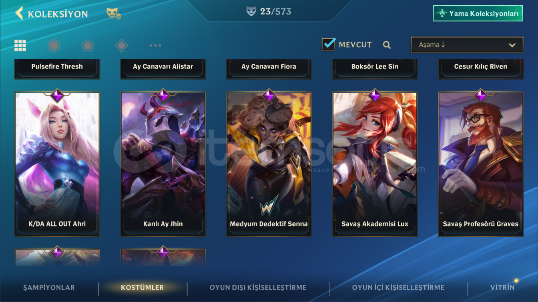Viewport: 538px width, 302px height.
Task: Open Yama Koleksiyonları button
Action: (x=478, y=13)
